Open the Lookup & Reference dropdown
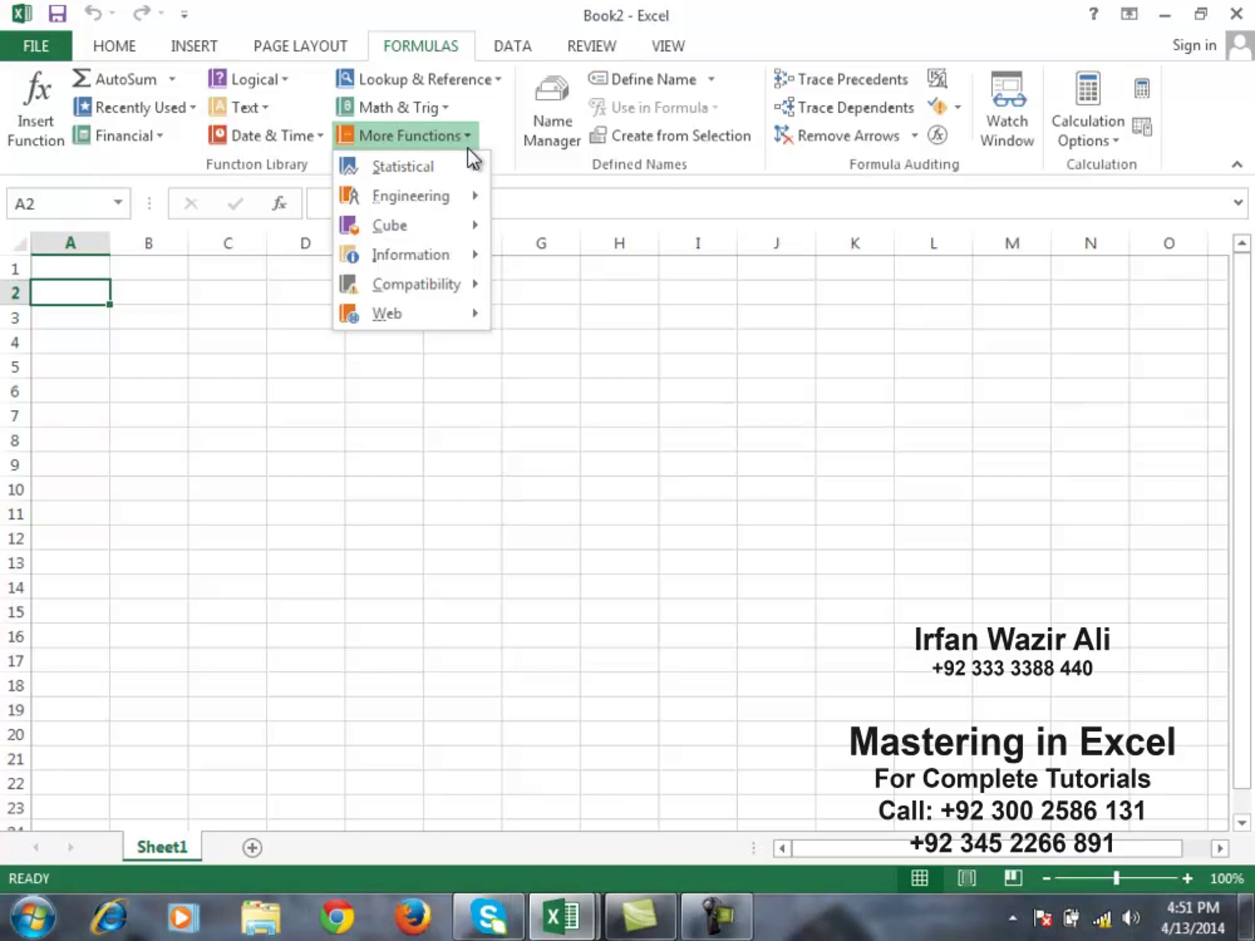Viewport: 1255px width, 941px height. 419,79
